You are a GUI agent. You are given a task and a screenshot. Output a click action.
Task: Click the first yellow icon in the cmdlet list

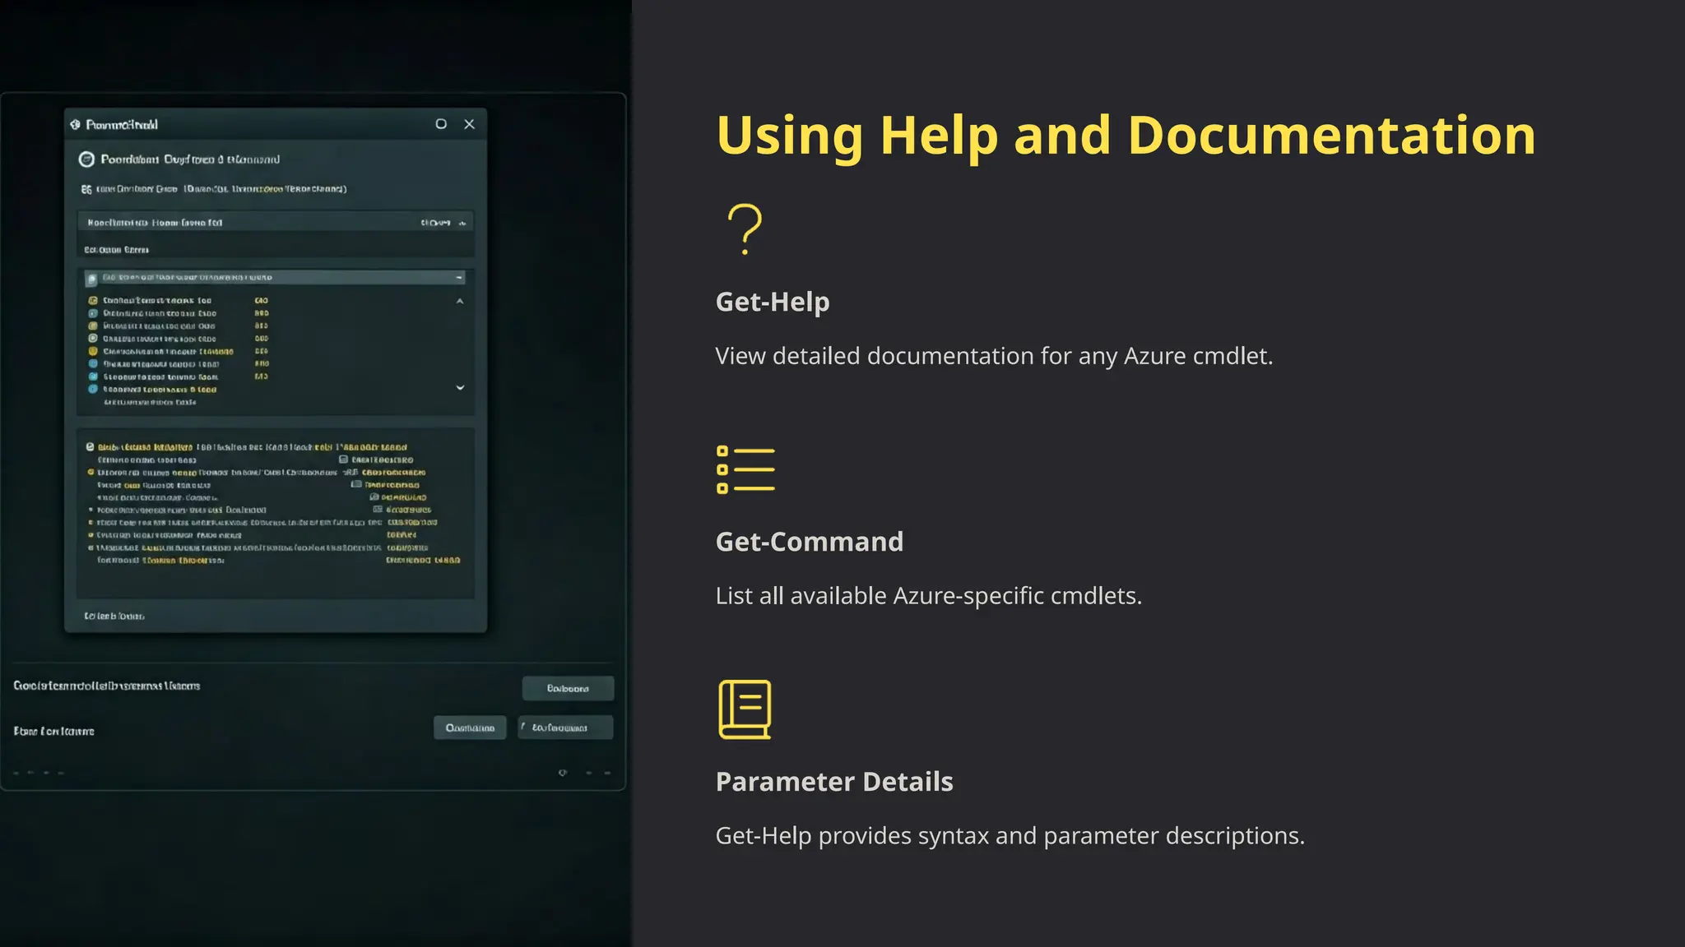tap(93, 301)
